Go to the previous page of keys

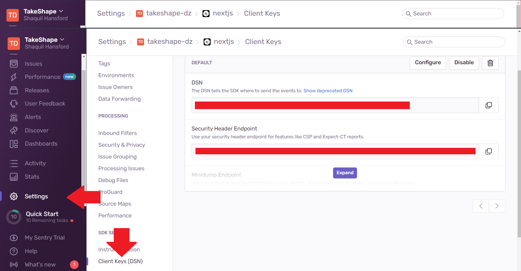(x=481, y=206)
